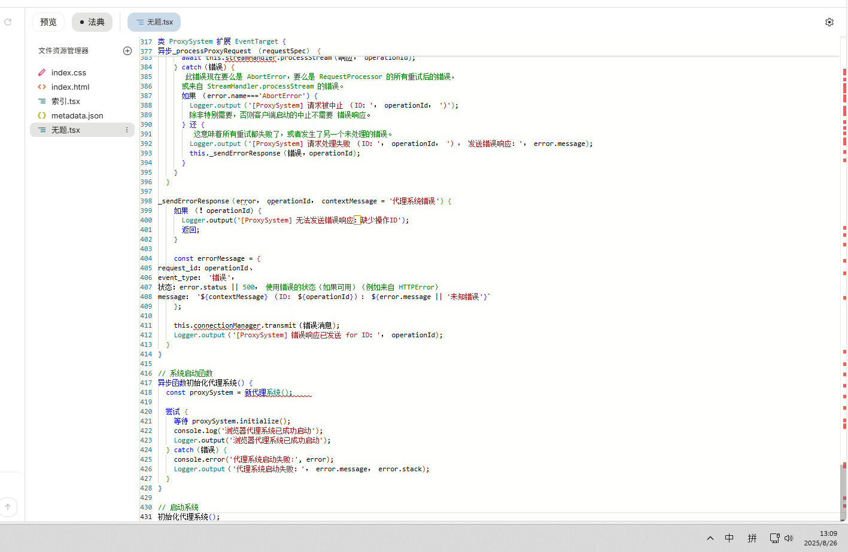Switch to the 法典 code tab
Screen dimensions: 848x552
coord(92,22)
